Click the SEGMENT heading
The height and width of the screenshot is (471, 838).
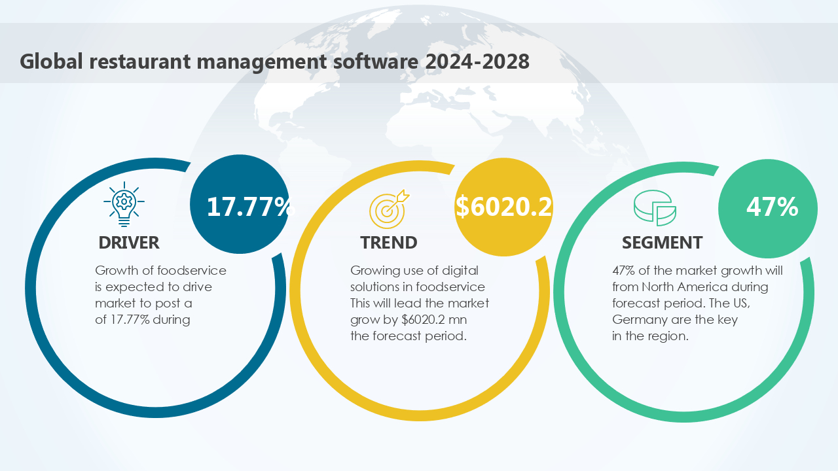[662, 243]
